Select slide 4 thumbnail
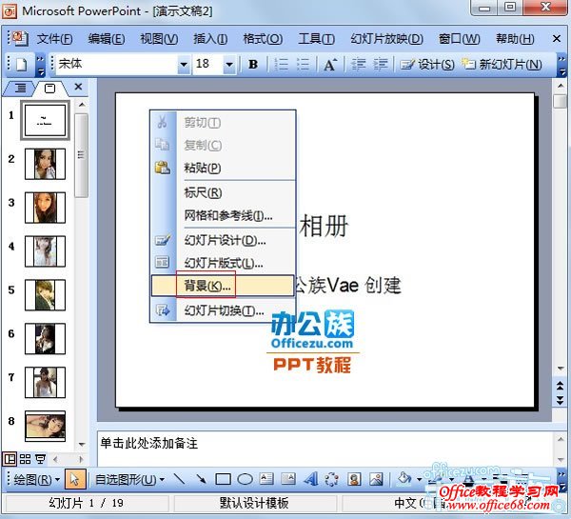 click(x=45, y=251)
